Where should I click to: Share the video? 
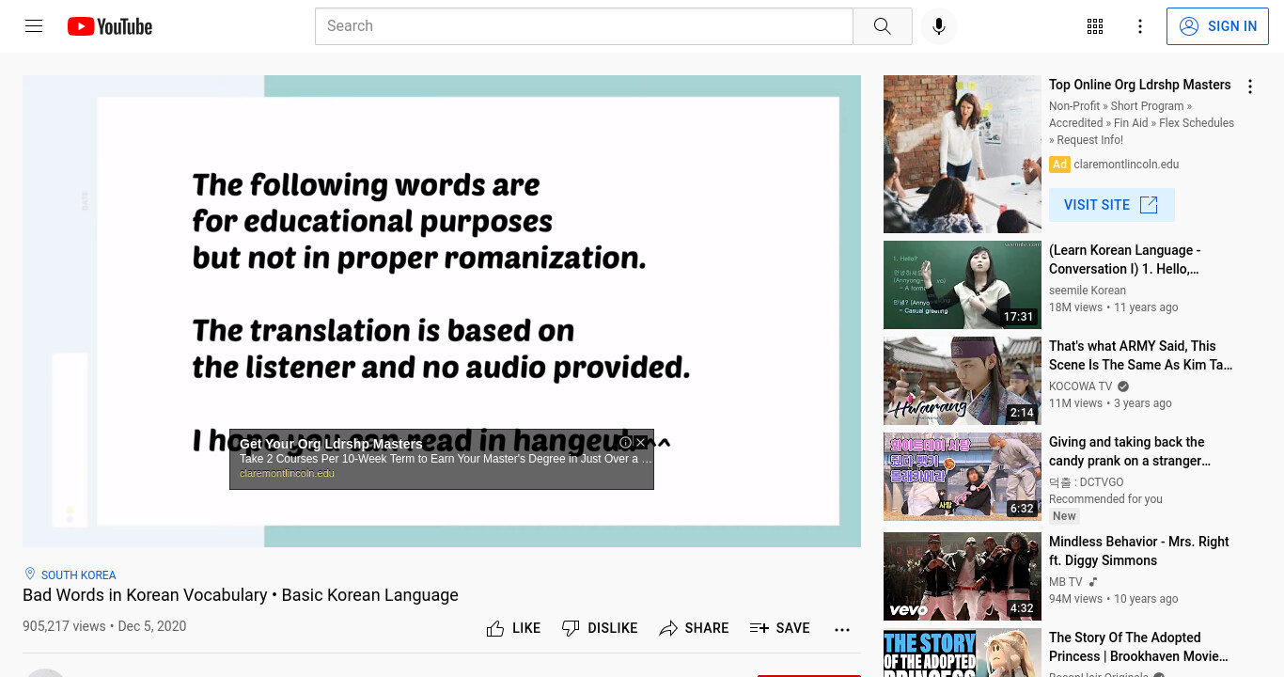point(694,628)
